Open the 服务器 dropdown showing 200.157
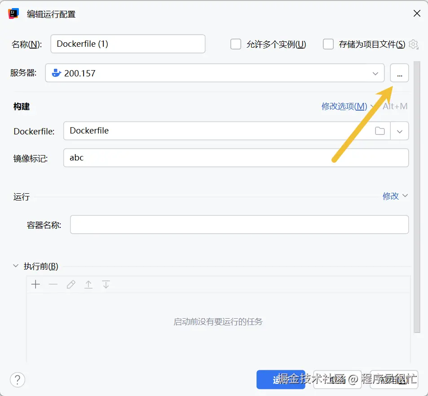The height and width of the screenshot is (396, 428). coord(376,73)
